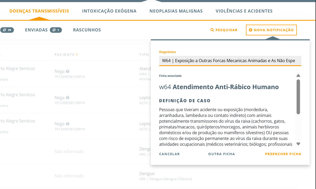Sort the table by Paciente column

(66, 55)
